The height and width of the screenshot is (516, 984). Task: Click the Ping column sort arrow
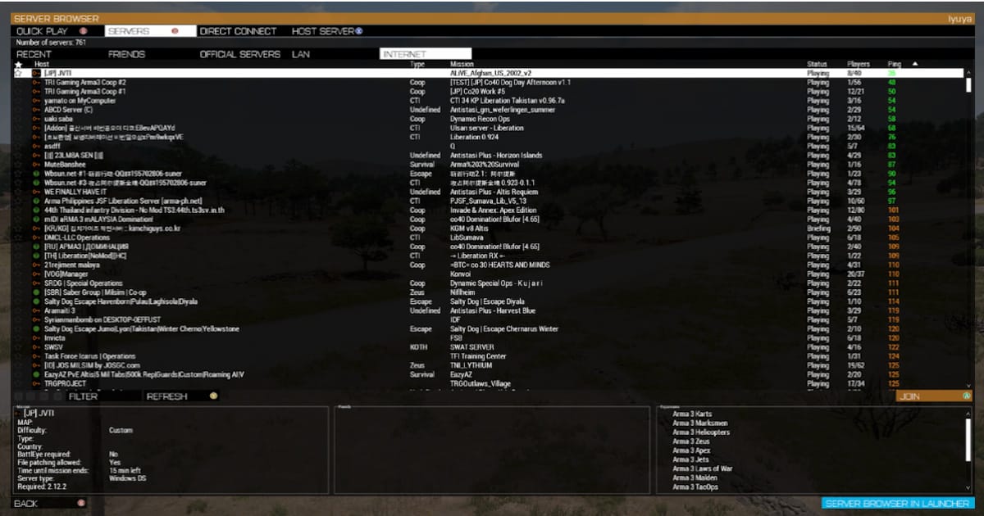915,64
